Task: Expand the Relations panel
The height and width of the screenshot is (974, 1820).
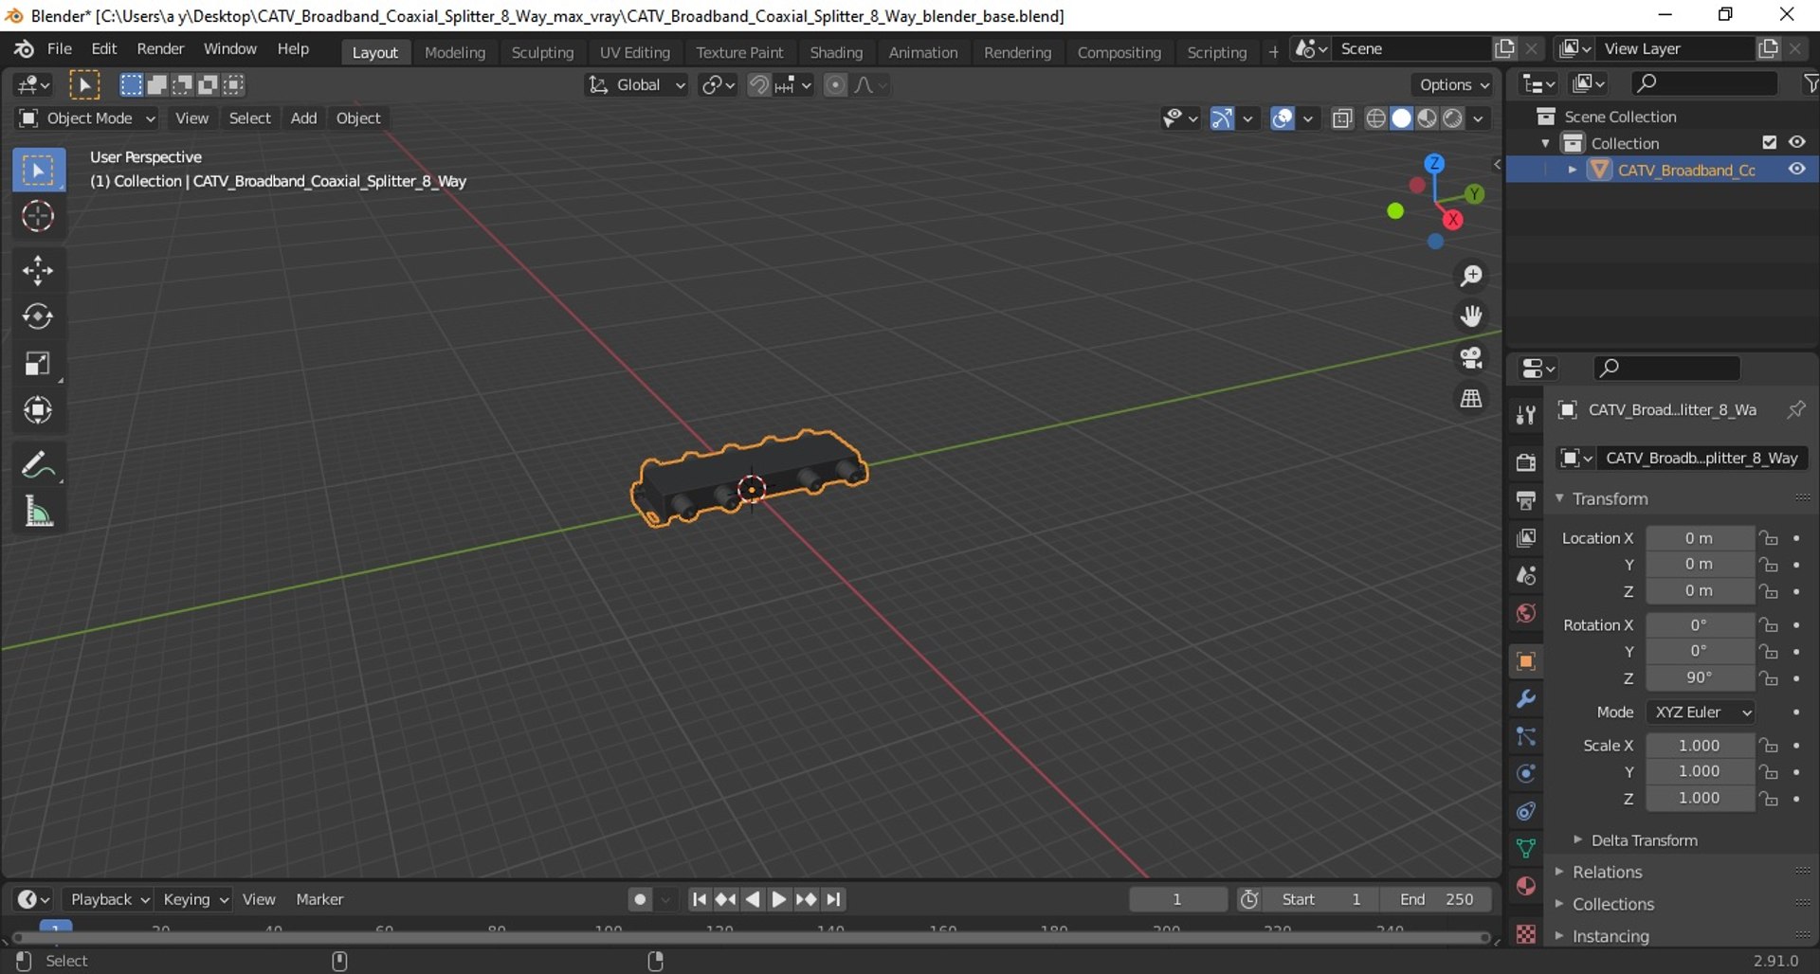Action: pyautogui.click(x=1607, y=872)
